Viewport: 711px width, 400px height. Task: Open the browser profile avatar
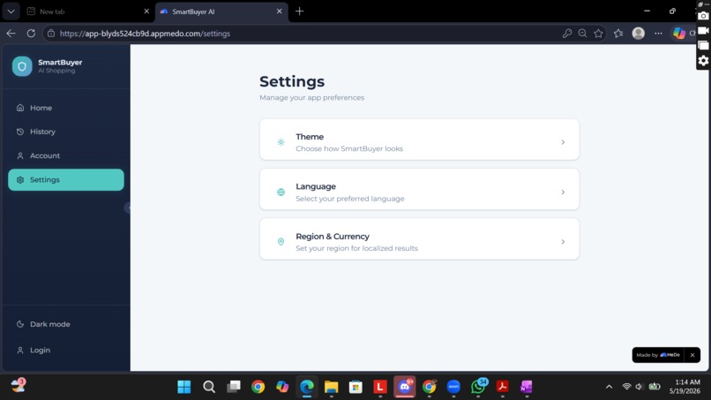639,34
